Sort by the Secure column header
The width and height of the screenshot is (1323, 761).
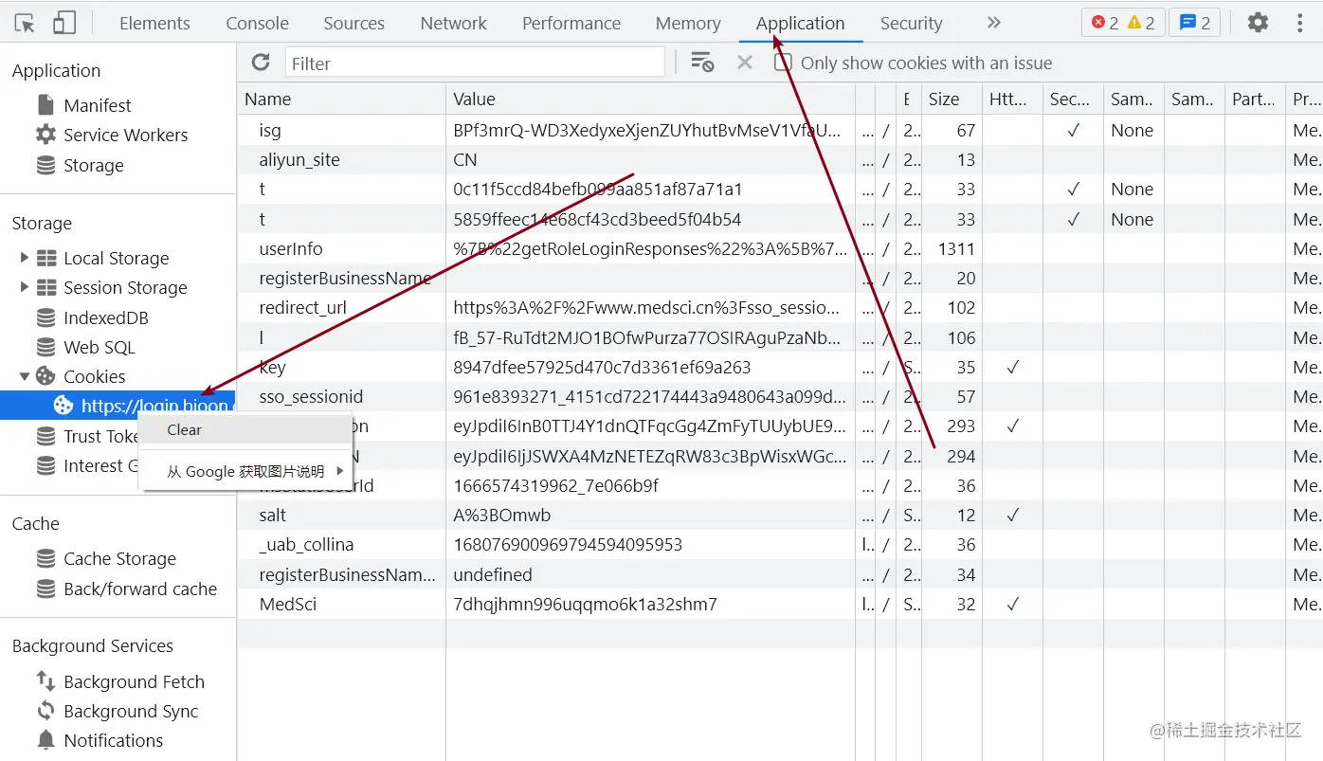click(x=1072, y=99)
